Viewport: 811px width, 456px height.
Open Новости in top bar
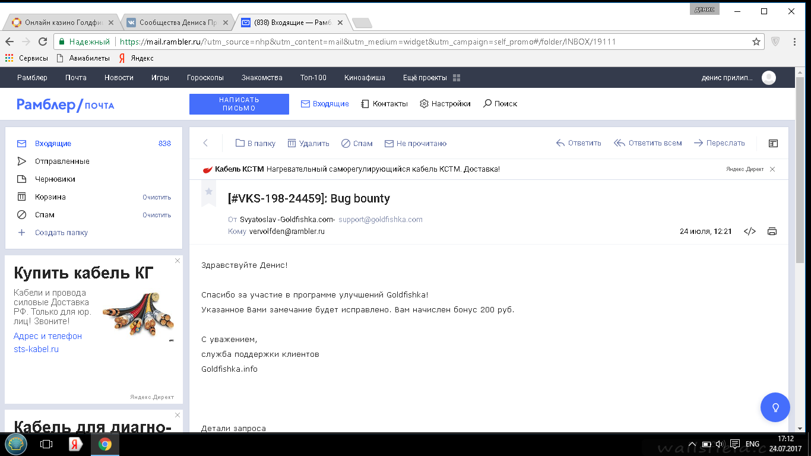(x=119, y=78)
